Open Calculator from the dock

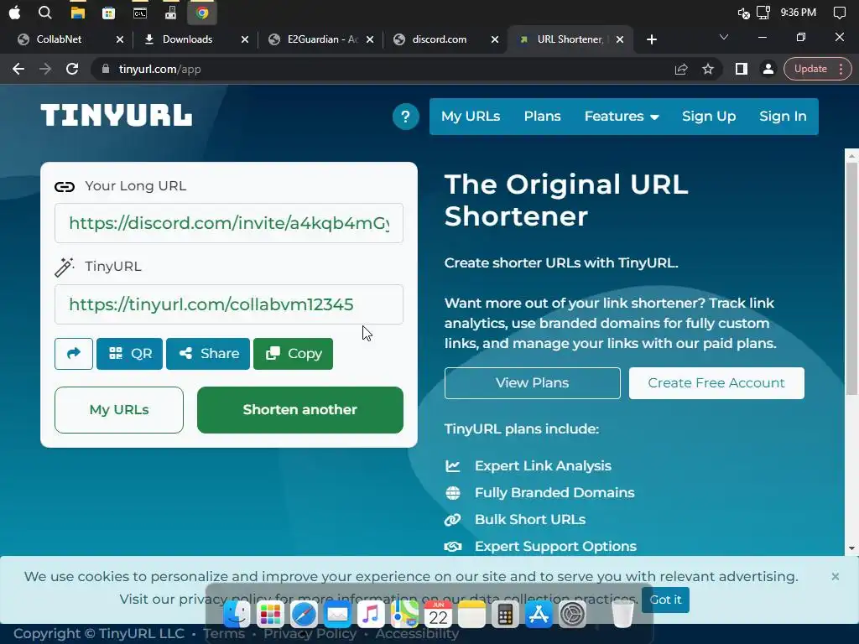click(x=505, y=615)
